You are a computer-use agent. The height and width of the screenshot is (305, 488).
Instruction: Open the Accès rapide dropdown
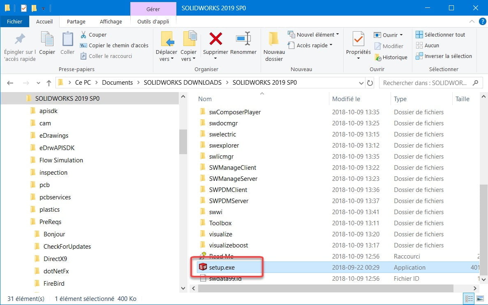pyautogui.click(x=310, y=46)
